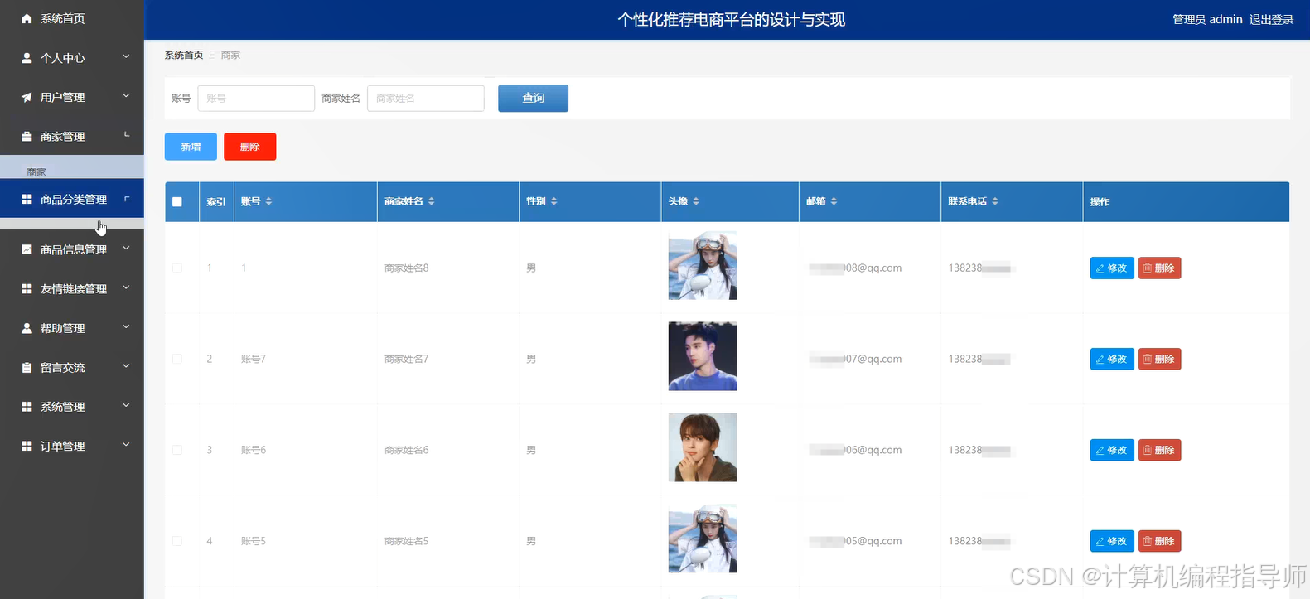Check the row checkbox for 商家姓名8

tap(177, 268)
